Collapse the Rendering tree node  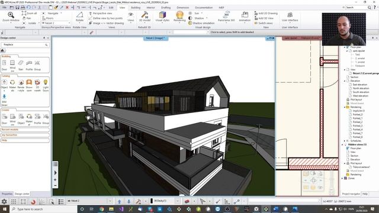click(345, 107)
